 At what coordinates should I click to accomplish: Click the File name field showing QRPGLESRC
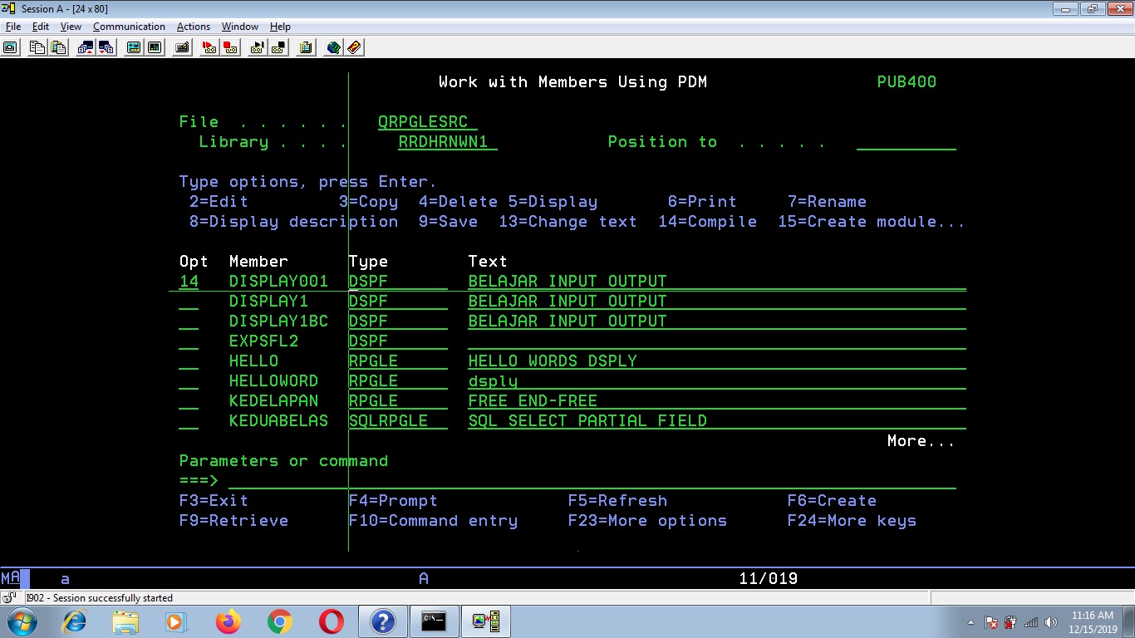tap(425, 121)
